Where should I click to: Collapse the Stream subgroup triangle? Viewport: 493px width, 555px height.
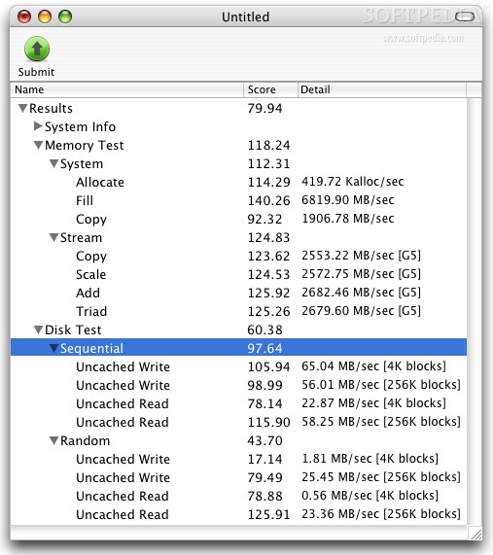53,237
